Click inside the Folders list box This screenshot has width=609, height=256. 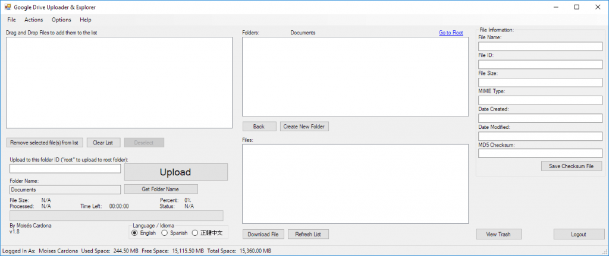[356, 77]
